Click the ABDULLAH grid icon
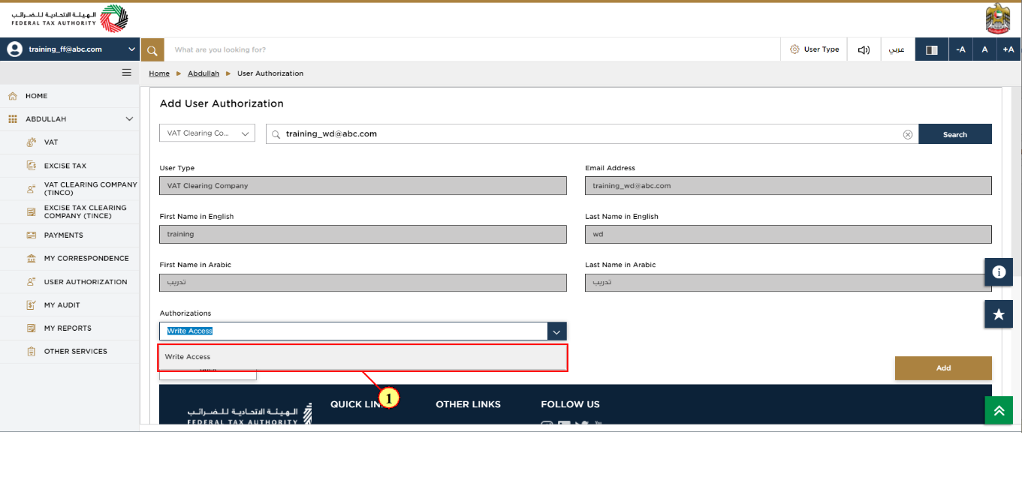Image resolution: width=1022 pixels, height=486 pixels. [x=12, y=119]
